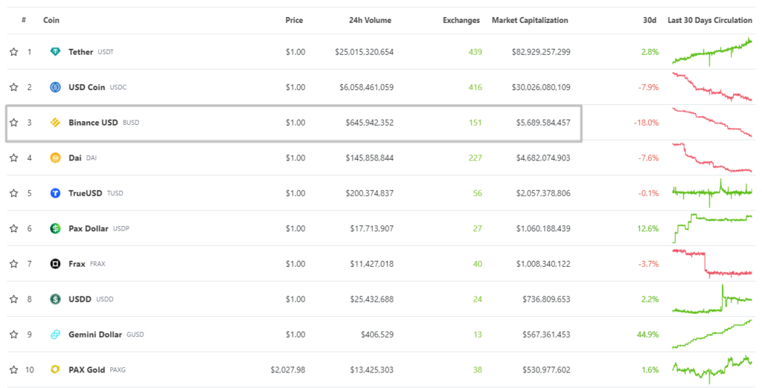Click Gemini Dollar 44.9% change value
This screenshot has width=762, height=388.
click(x=648, y=334)
